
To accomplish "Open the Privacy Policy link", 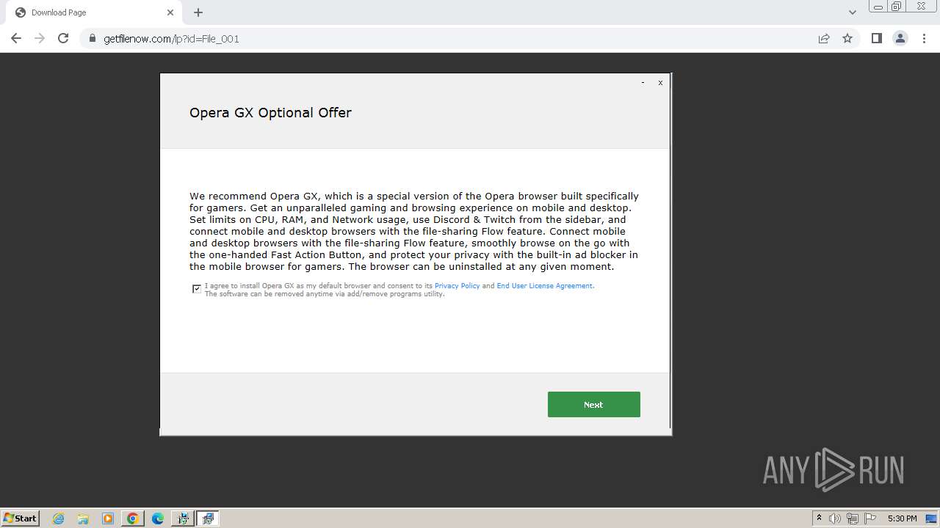I will pos(457,286).
